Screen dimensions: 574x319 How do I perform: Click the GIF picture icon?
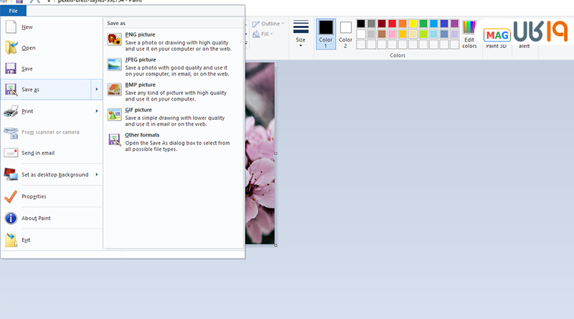pos(114,114)
